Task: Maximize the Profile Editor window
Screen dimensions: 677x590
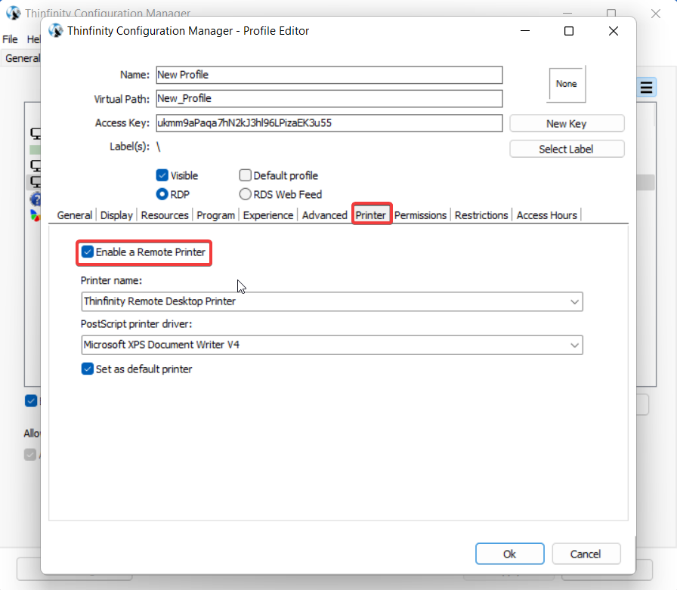Action: pyautogui.click(x=569, y=31)
